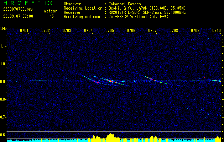Click the 1.1 kHz axis label

pyautogui.click(x=3, y=46)
